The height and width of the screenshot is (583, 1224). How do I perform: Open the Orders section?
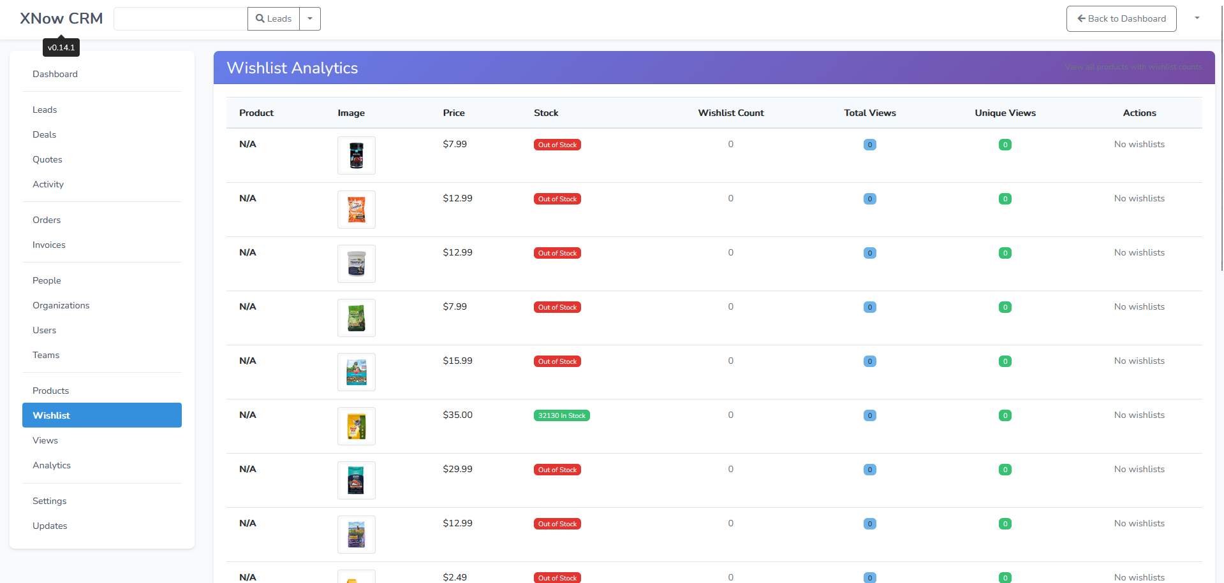[47, 220]
